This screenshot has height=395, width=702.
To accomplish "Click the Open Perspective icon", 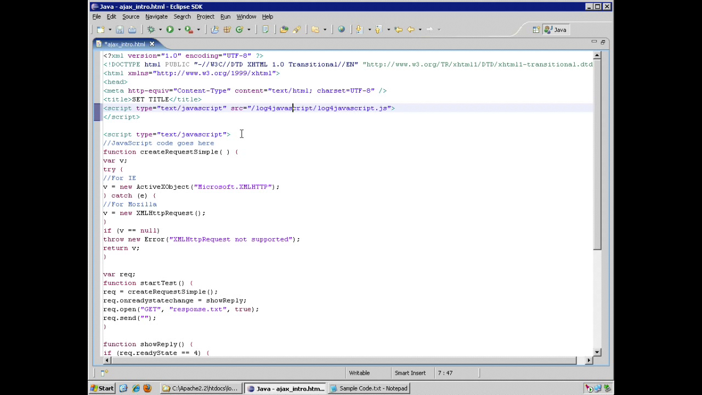I will pyautogui.click(x=536, y=30).
